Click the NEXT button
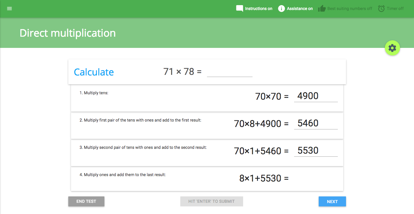The image size is (414, 214). (x=332, y=201)
